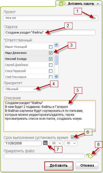The height and width of the screenshot is (173, 103).
Task: Uncheck the box for Николай Коледа
Action: [x=51, y=59]
